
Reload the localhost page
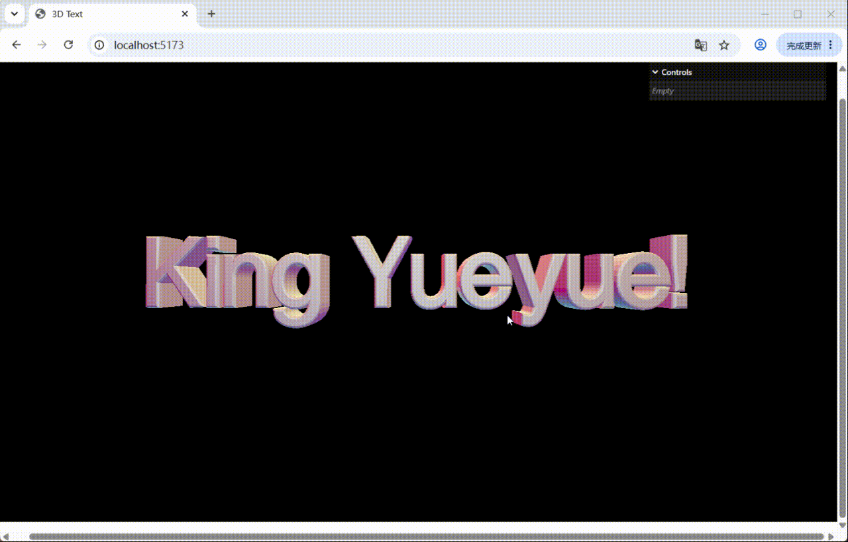point(68,45)
